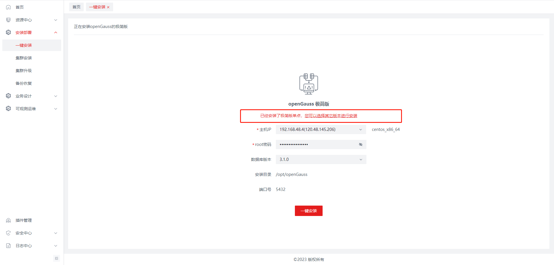This screenshot has height=265, width=554.
Task: Collapse the sidebar with bottom menu icon
Action: click(57, 258)
